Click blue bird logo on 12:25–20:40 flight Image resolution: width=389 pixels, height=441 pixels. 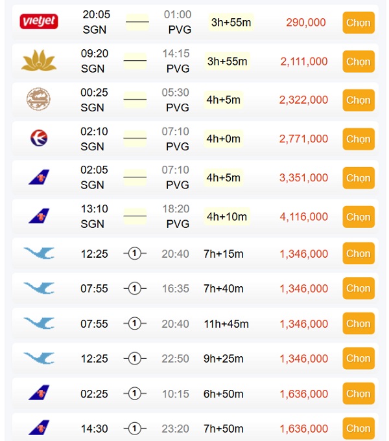click(x=39, y=253)
